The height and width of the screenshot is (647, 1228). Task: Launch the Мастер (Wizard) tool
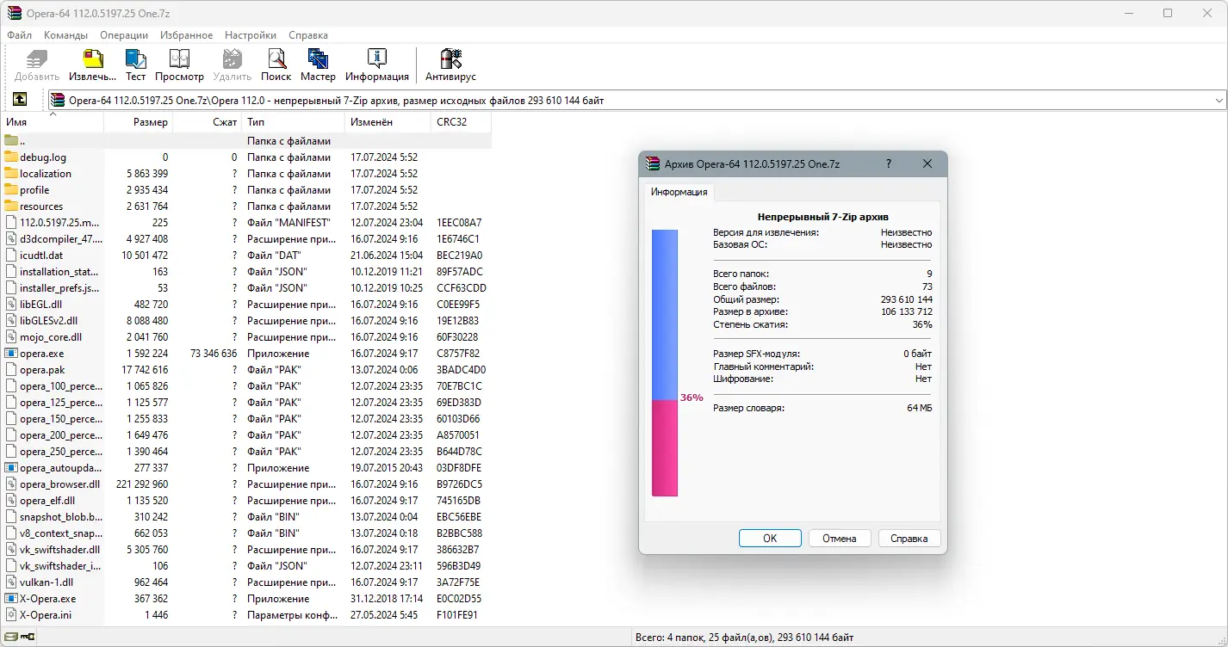click(x=318, y=65)
